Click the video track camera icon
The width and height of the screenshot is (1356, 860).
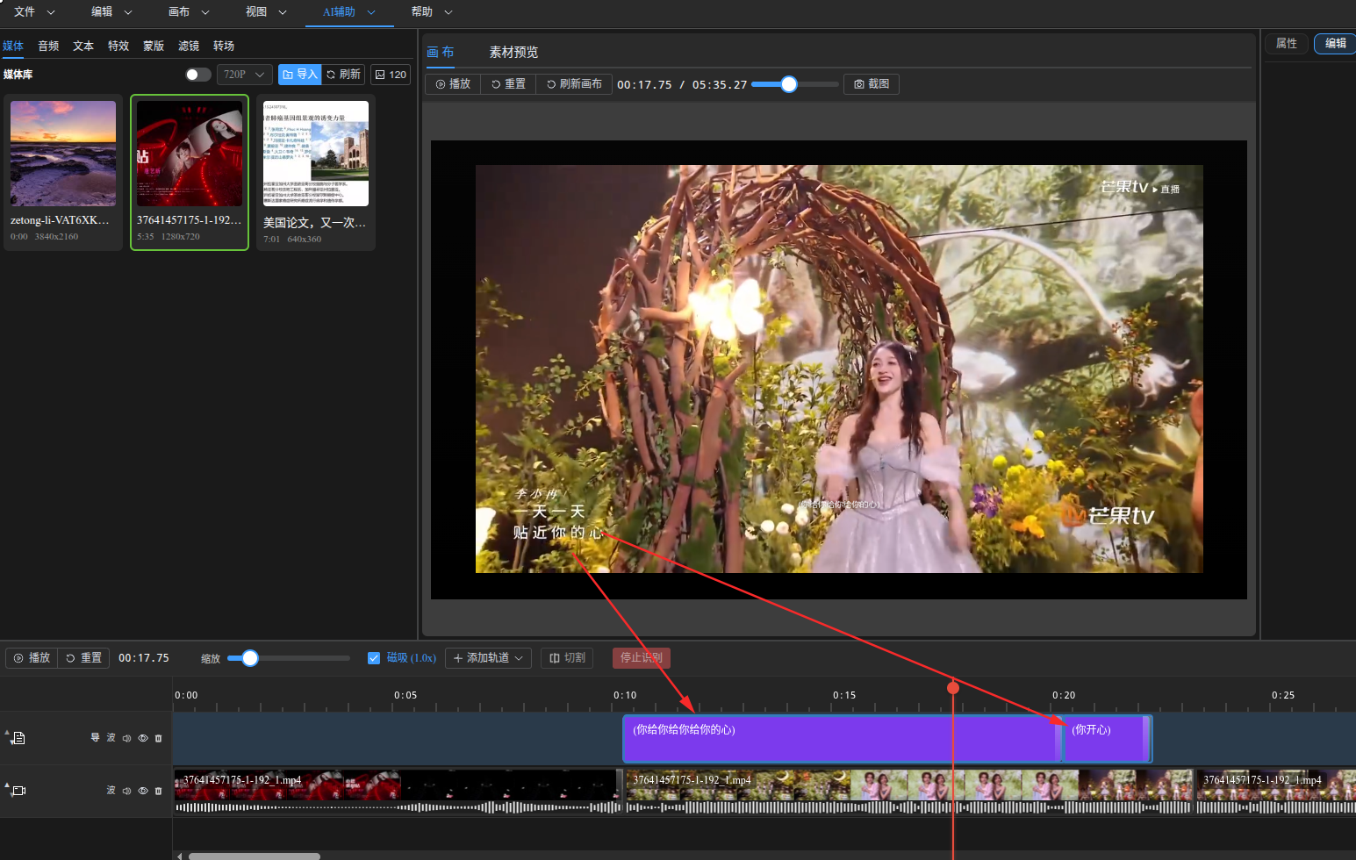(18, 791)
